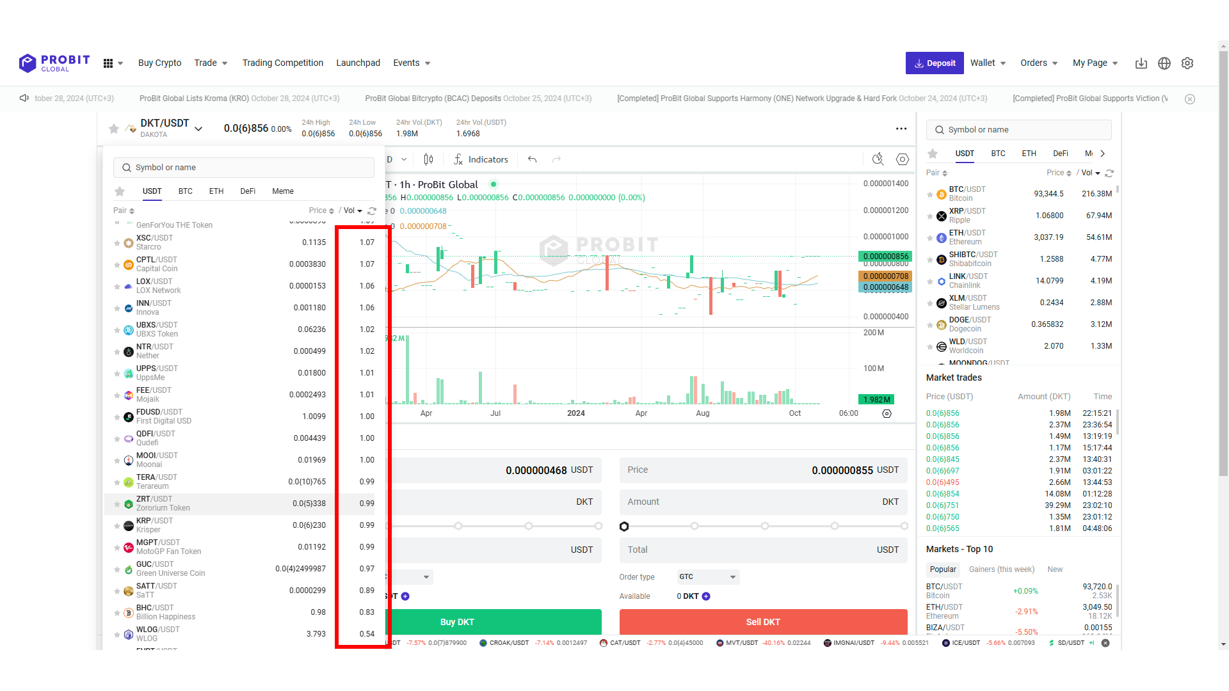Screen dimensions: 1229x691
Task: Favorite the DKT/USDT pair star
Action: (x=114, y=129)
